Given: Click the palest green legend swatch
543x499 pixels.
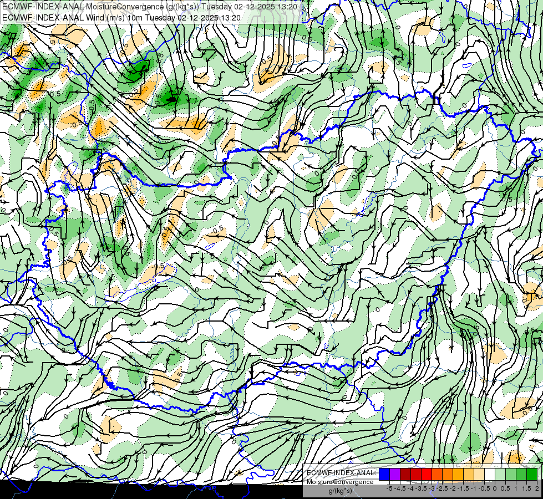Looking at the screenshot, I should [500, 474].
